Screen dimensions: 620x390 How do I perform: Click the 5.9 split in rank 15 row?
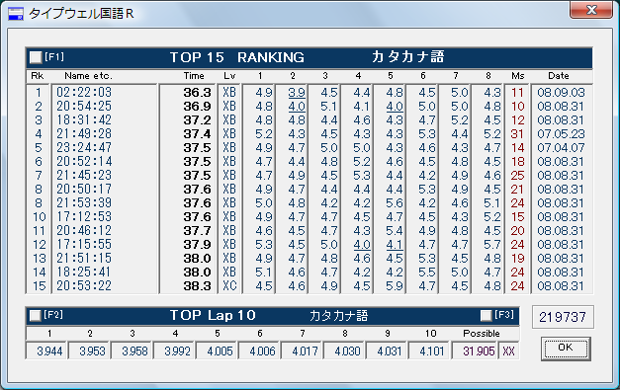click(395, 285)
